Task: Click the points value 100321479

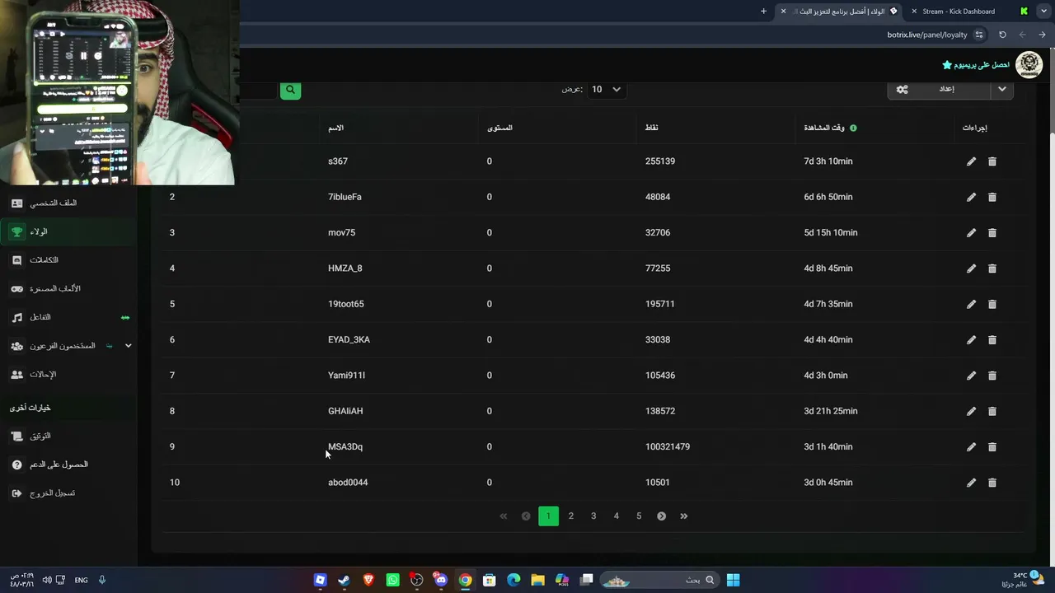Action: pos(668,447)
